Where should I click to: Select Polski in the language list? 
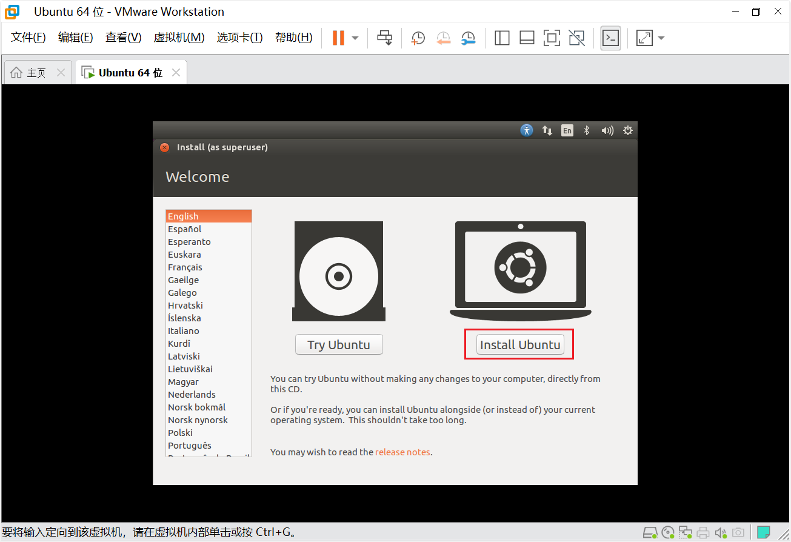click(209, 433)
